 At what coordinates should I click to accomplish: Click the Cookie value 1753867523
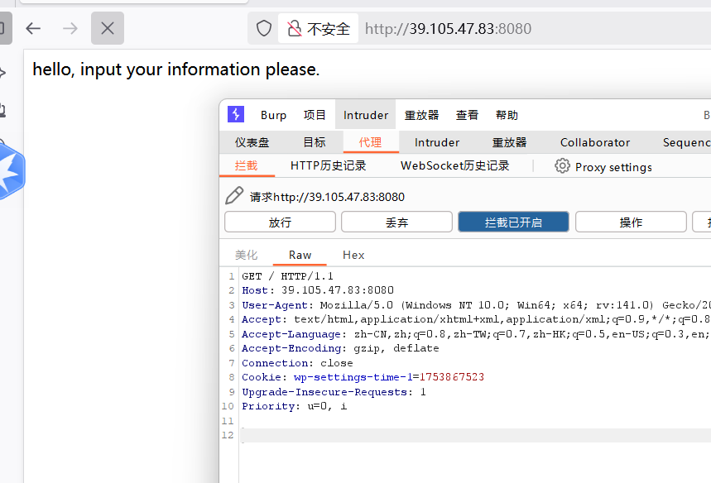click(452, 377)
